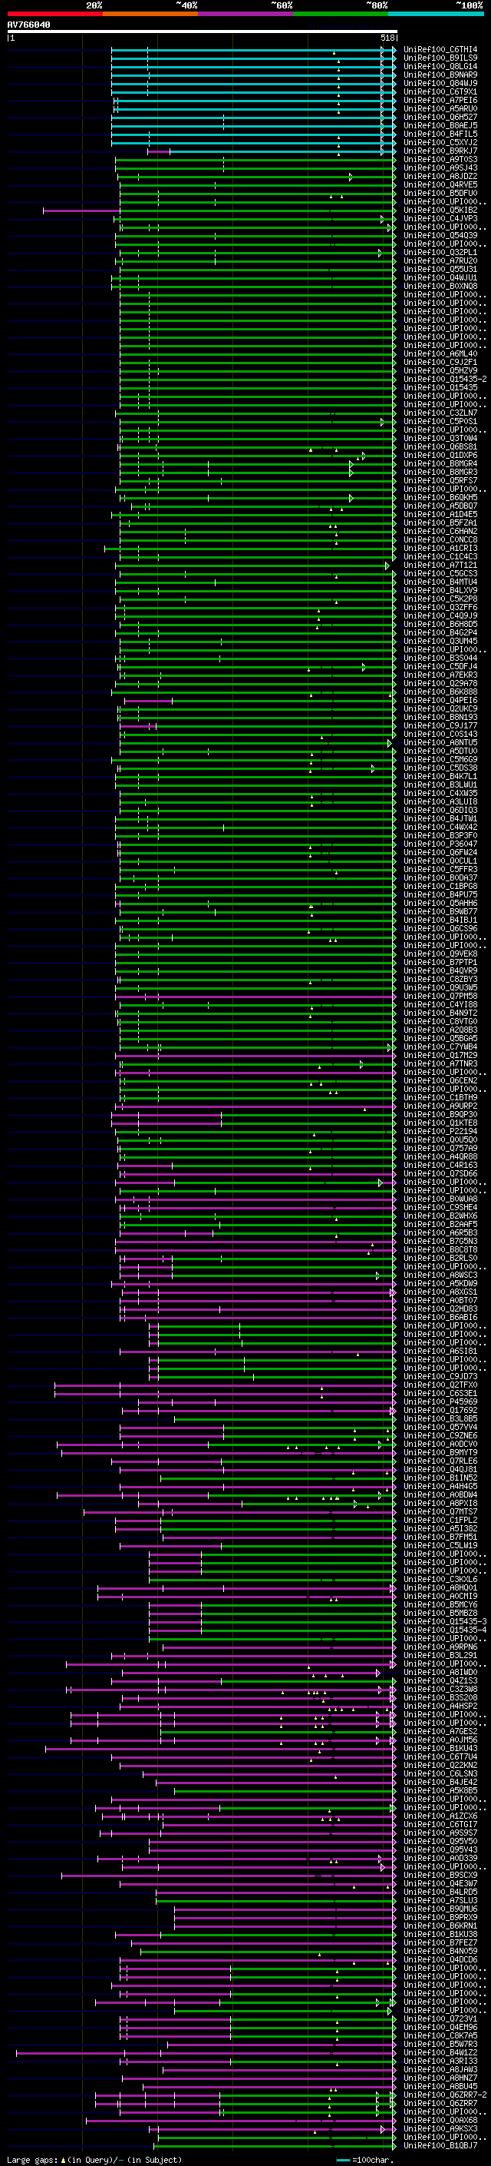
Task: Select the UniRef100_A7PEI6 label
Action: click(x=440, y=100)
